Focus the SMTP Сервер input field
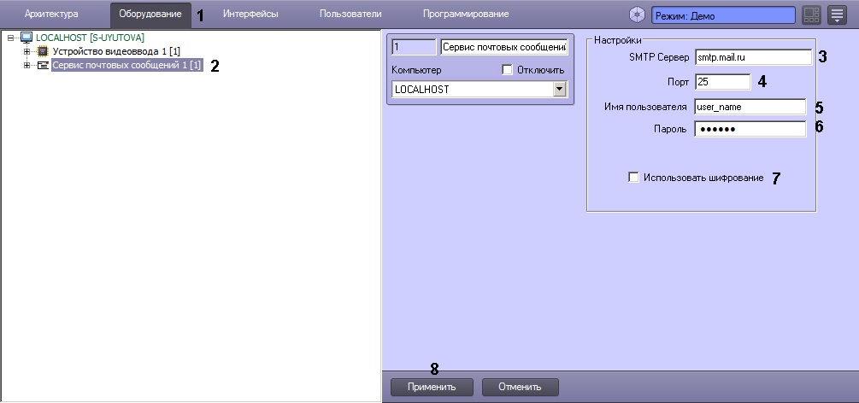 751,57
